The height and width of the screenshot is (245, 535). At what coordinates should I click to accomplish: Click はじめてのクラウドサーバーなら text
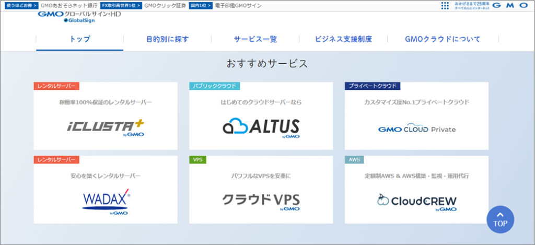[261, 102]
